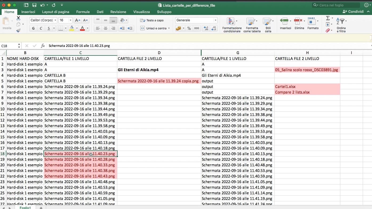The image size is (372, 209).
Task: Click the Cerca nel foglio search field
Action: coord(337,5)
